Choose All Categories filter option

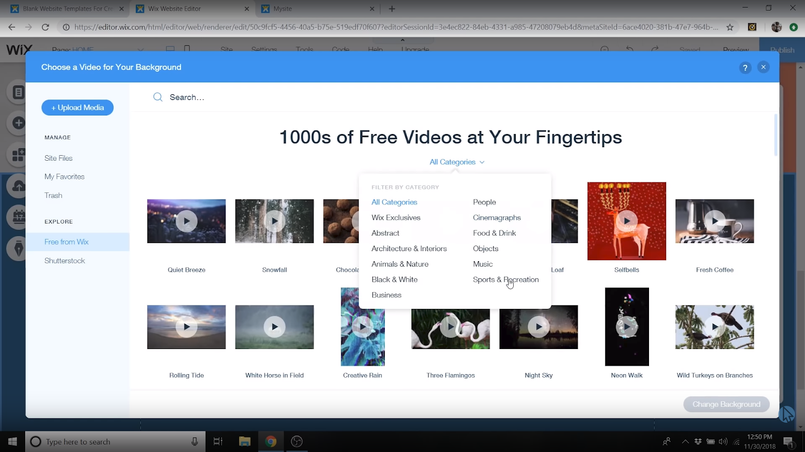pyautogui.click(x=394, y=202)
